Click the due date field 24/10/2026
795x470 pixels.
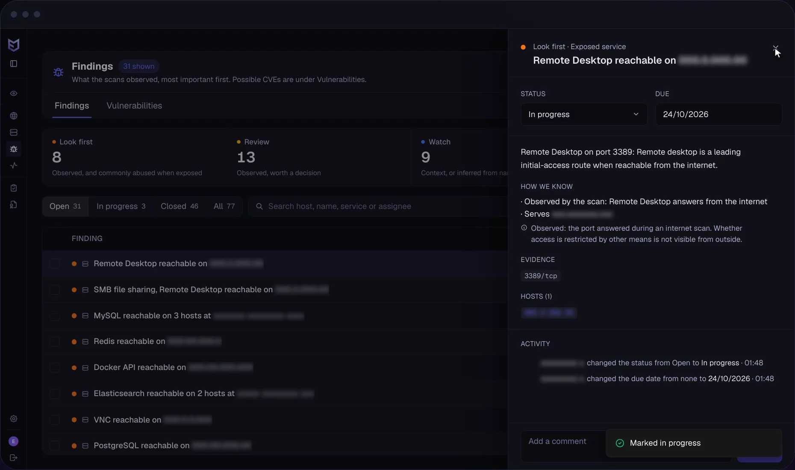tap(718, 115)
